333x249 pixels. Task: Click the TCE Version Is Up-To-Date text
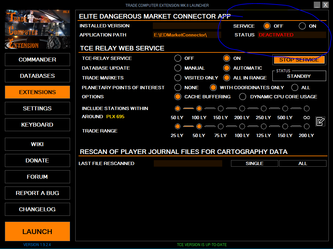tap(202, 244)
